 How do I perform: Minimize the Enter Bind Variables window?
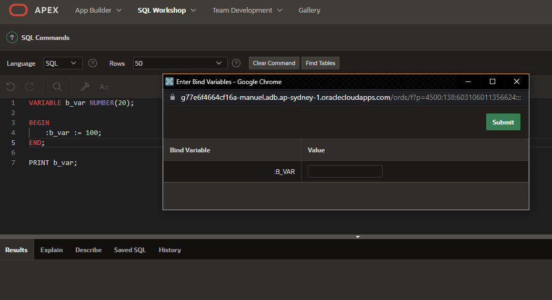click(x=468, y=81)
